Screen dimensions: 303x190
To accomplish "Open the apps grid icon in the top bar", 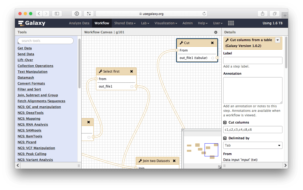I will tap(231, 23).
